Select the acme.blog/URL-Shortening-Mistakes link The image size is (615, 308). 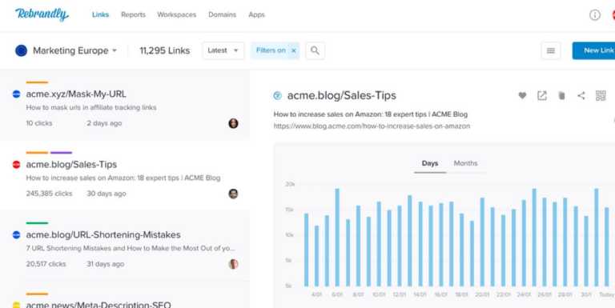103,234
